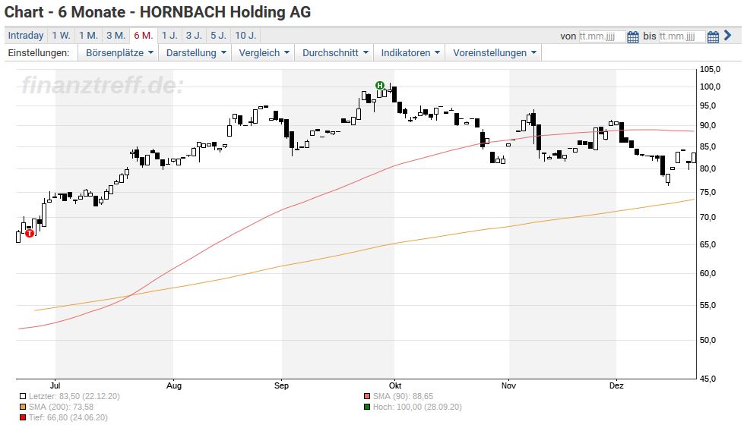Open the Darstellung dropdown
The width and height of the screenshot is (747, 431).
195,53
